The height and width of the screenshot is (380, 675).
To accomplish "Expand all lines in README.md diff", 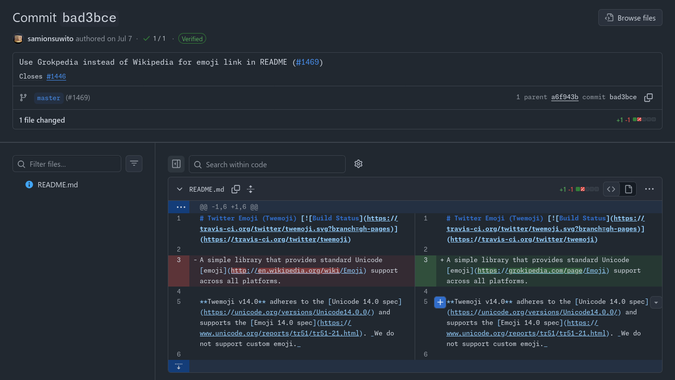I will [250, 189].
